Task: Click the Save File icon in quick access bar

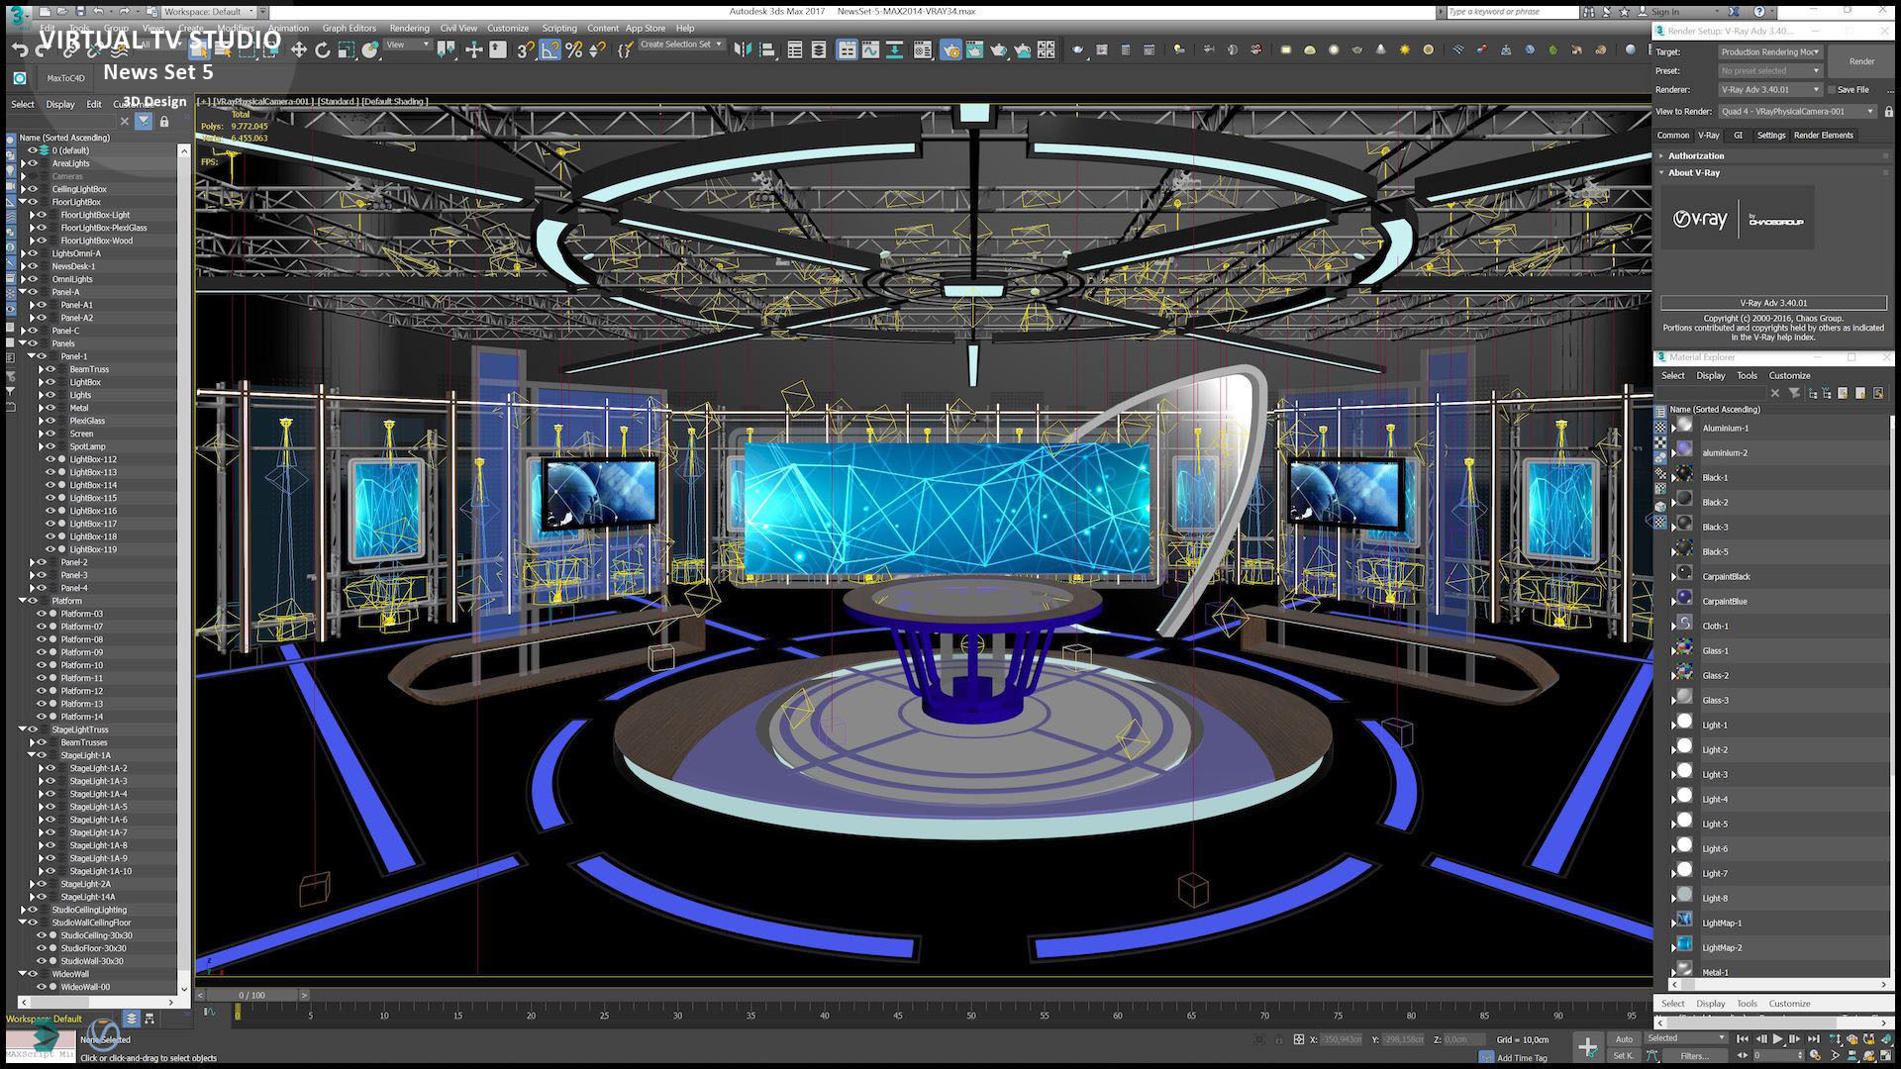Action: [80, 11]
